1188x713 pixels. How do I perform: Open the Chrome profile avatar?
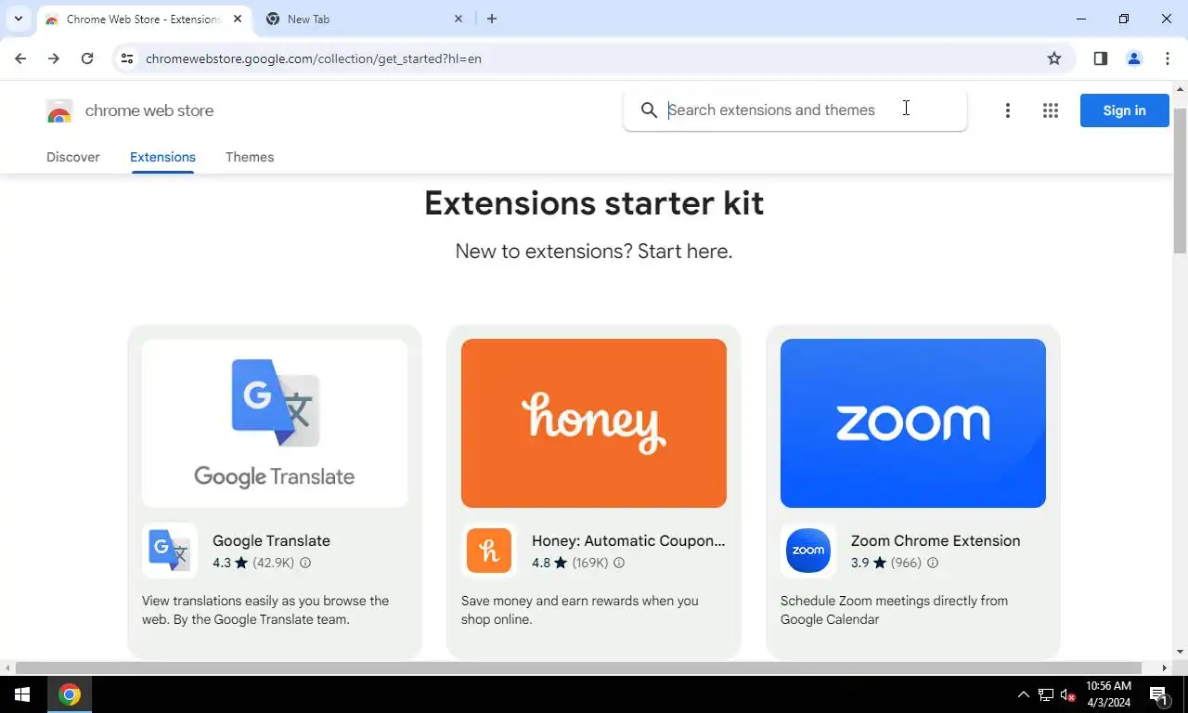pos(1134,58)
